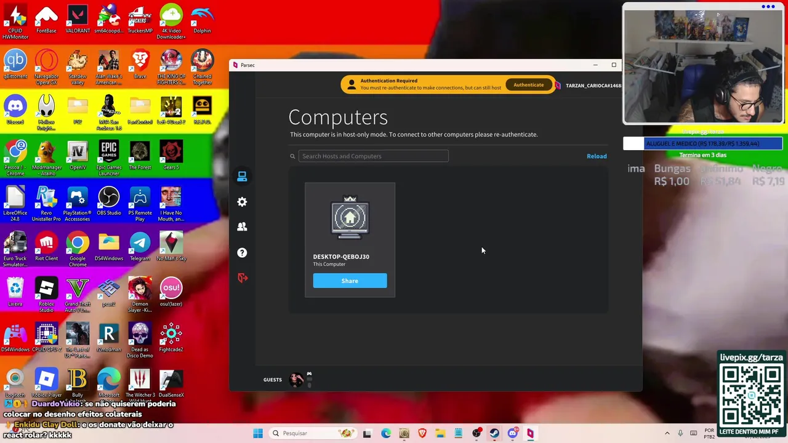Open DualSenseX desktop icon
Screen dimensions: 788x443
(171, 383)
